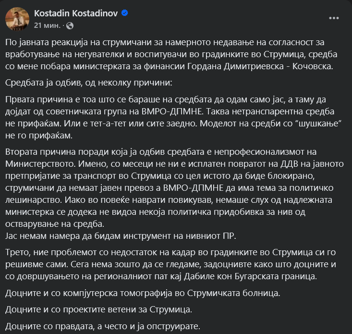
Task: Click the public audience globe icon
Action: [x=71, y=25]
